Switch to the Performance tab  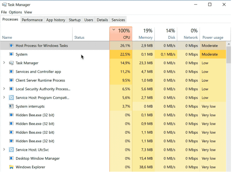[32, 20]
